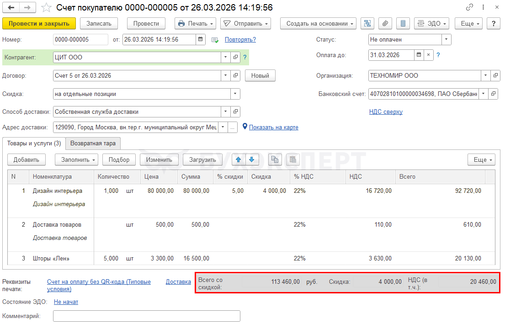This screenshot has width=505, height=324.
Task: Expand the Статус dropdown
Action: click(x=446, y=39)
